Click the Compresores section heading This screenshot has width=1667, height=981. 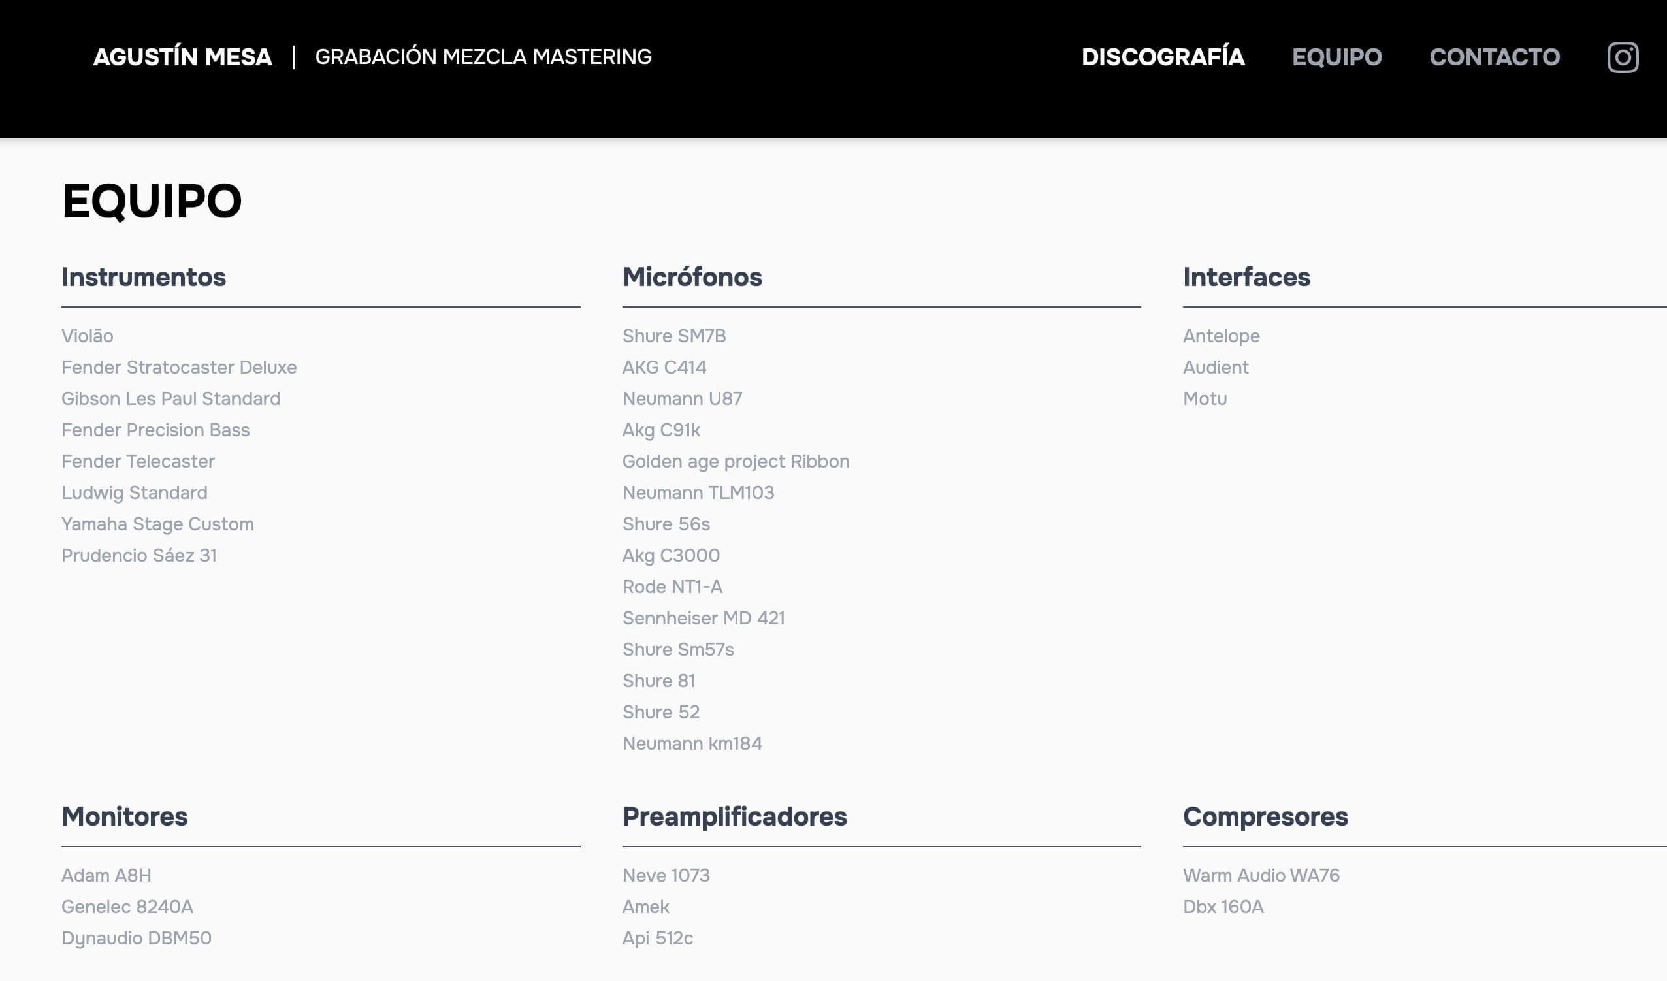[x=1265, y=816]
